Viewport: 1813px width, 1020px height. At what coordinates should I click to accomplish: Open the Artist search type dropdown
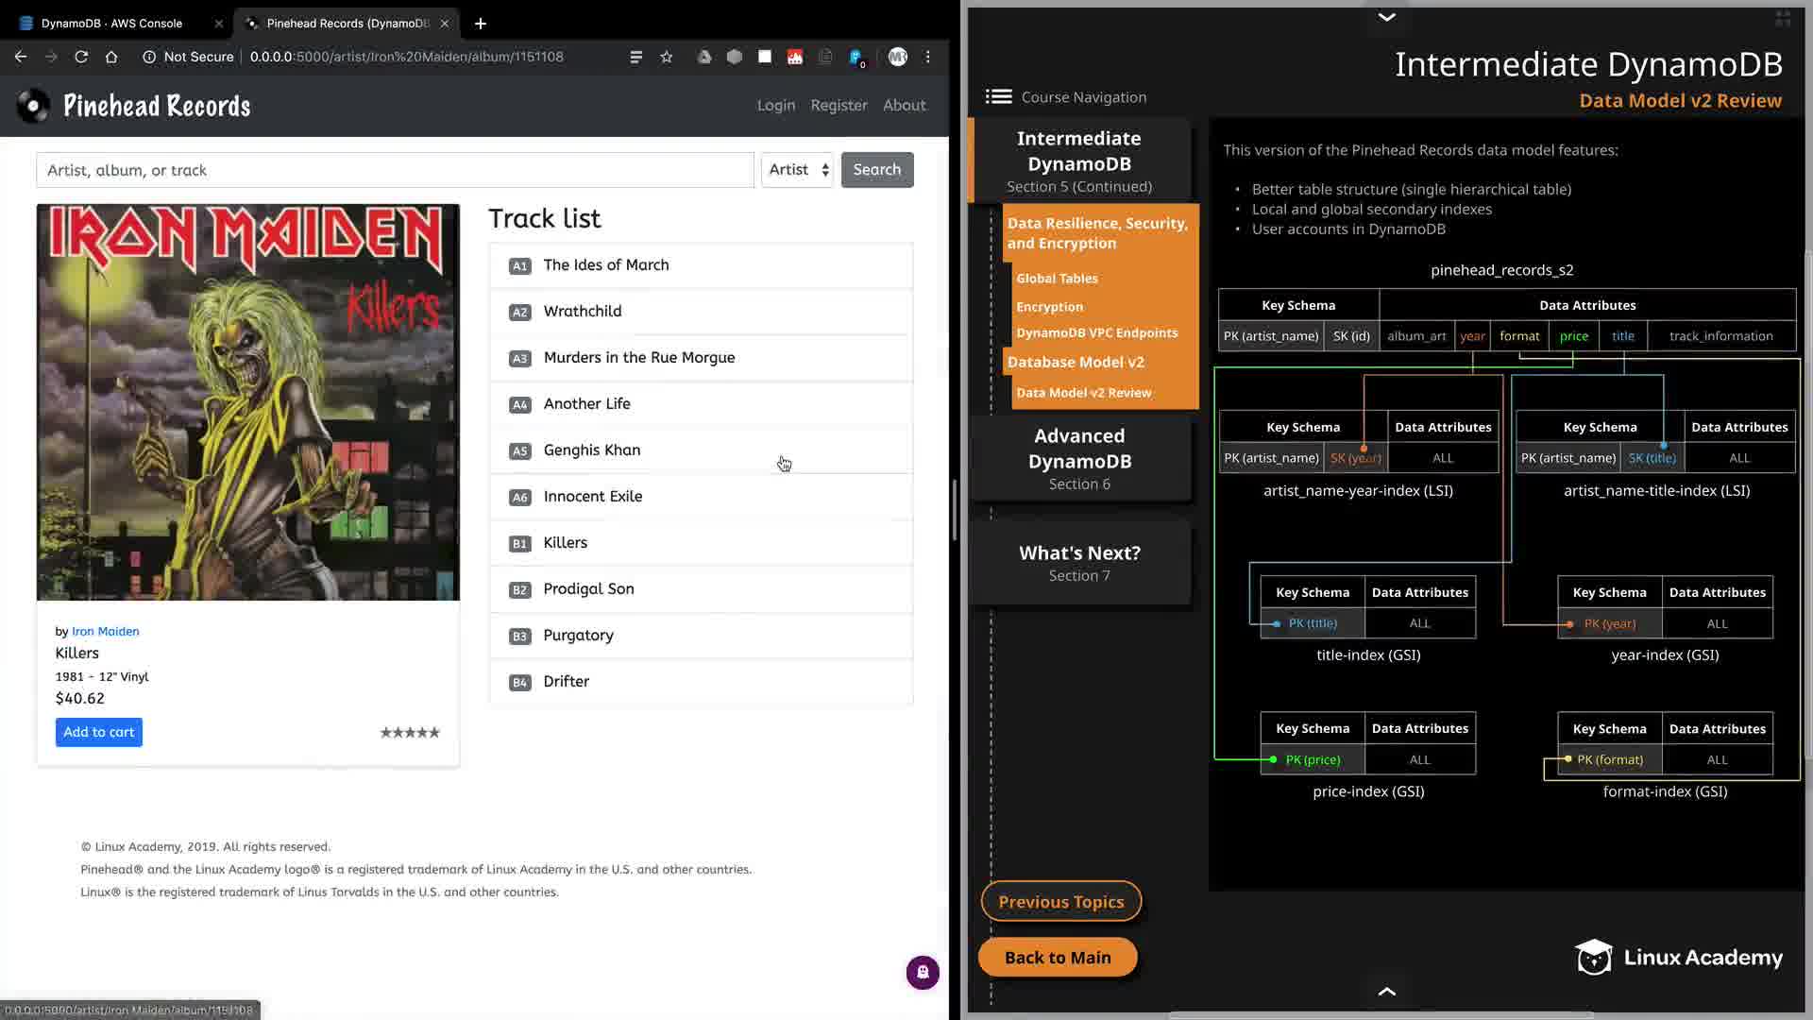tap(798, 170)
